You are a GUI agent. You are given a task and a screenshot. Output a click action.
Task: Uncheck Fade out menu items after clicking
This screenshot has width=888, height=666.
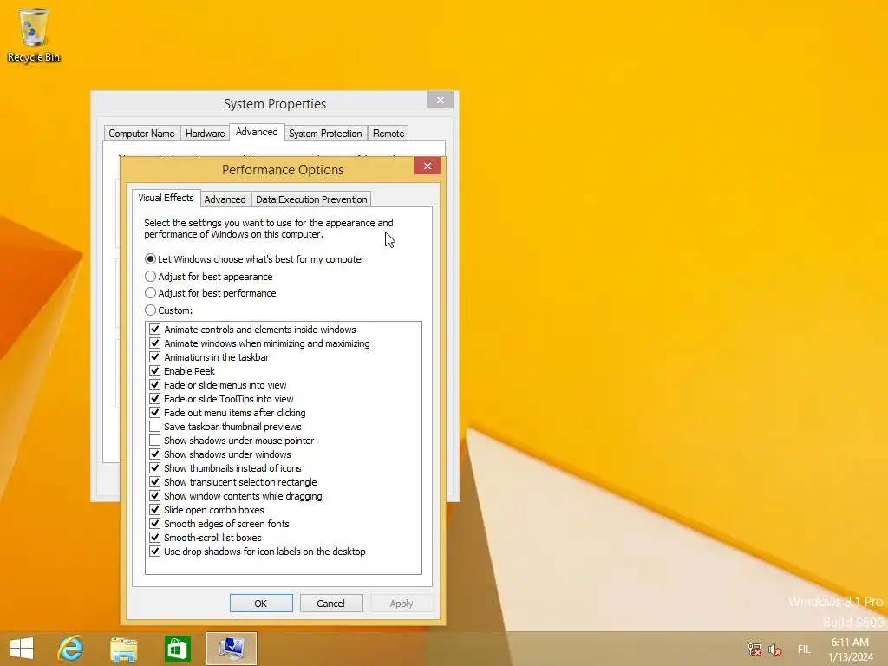pyautogui.click(x=154, y=413)
